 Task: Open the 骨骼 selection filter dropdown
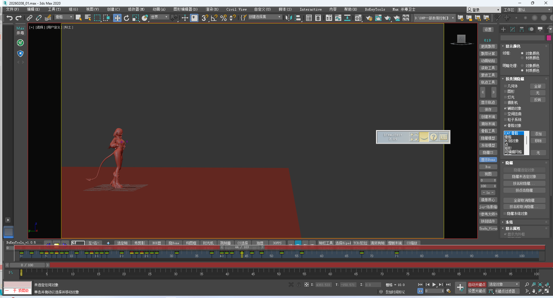[64, 17]
